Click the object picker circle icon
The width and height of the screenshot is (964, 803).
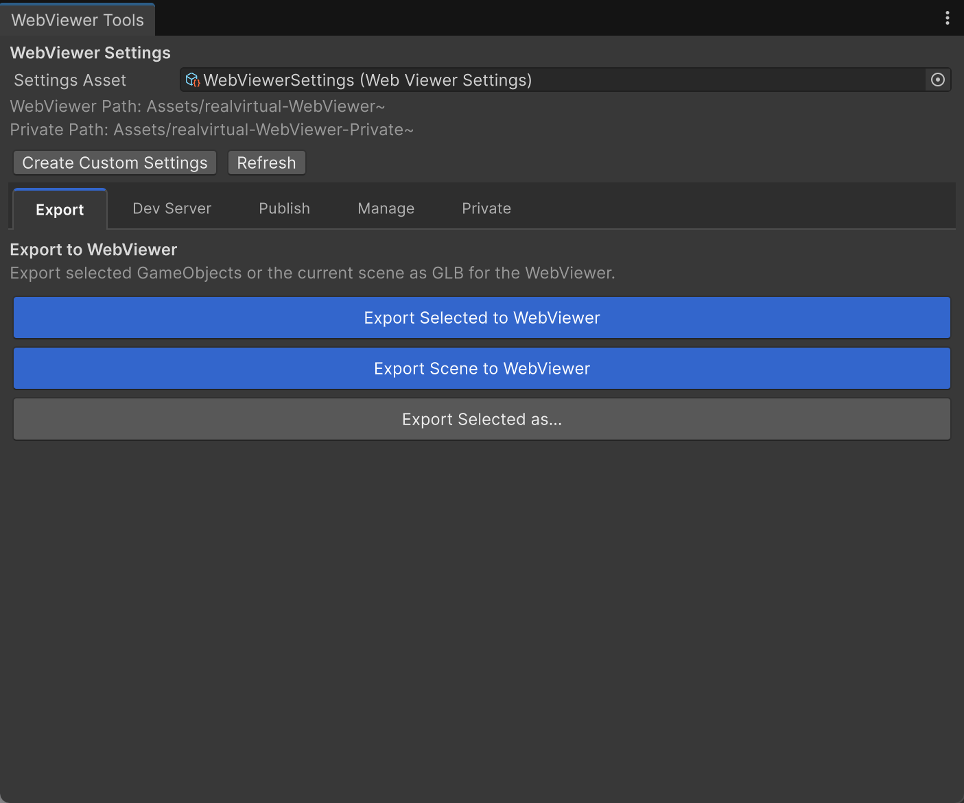click(x=938, y=80)
